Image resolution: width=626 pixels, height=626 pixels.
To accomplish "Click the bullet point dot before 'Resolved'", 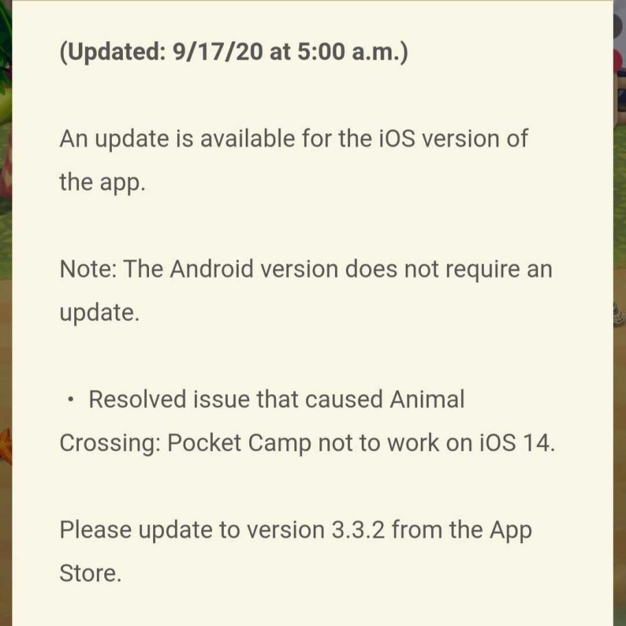I will pos(71,399).
